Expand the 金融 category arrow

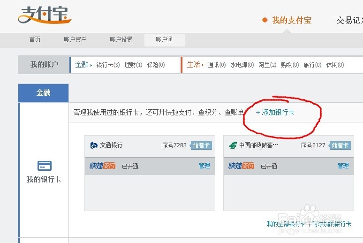(91, 65)
